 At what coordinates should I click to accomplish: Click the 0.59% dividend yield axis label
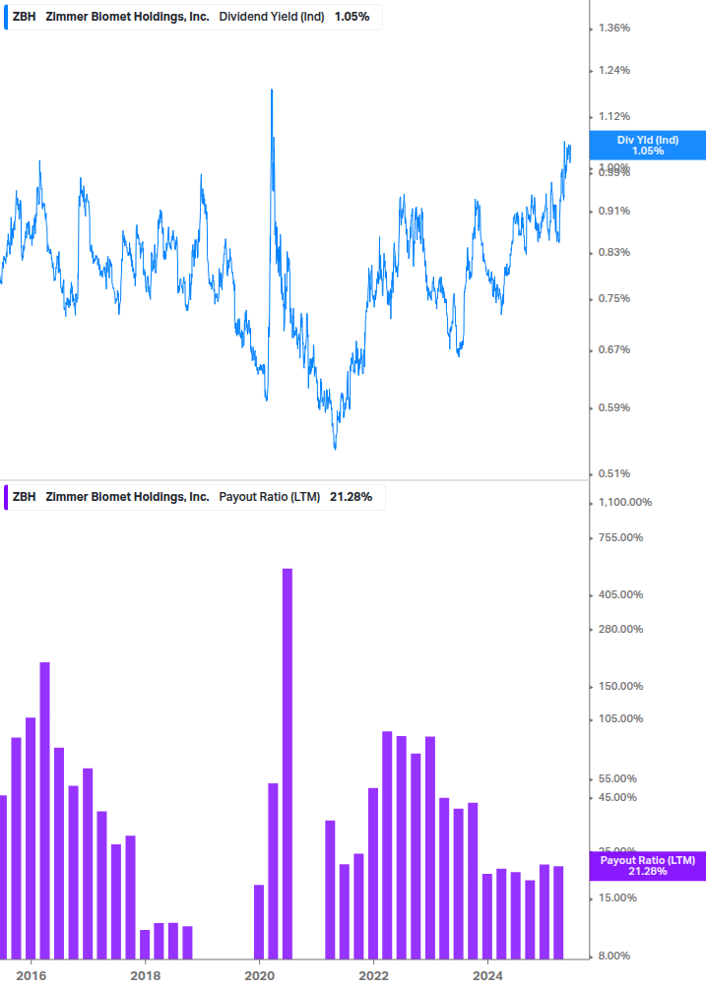click(x=613, y=407)
